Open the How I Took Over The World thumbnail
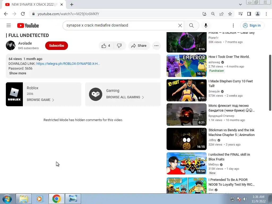 pyautogui.click(x=186, y=66)
